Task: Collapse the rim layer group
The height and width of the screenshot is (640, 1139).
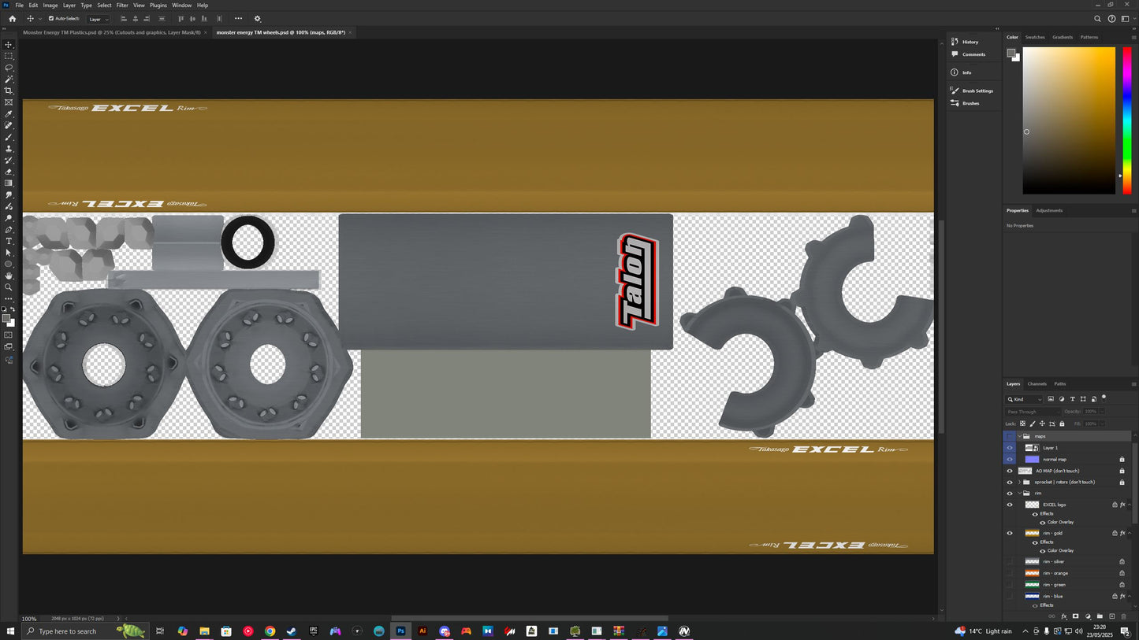Action: 1018,493
